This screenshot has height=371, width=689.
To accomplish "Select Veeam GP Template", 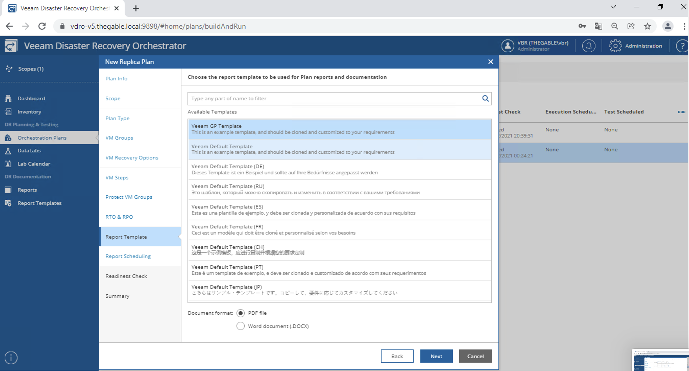I will (x=340, y=129).
